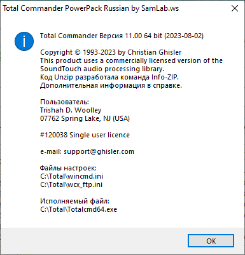Viewport: 245px width, 255px height.
Task: Click the Пользователь label
Action: [64, 102]
